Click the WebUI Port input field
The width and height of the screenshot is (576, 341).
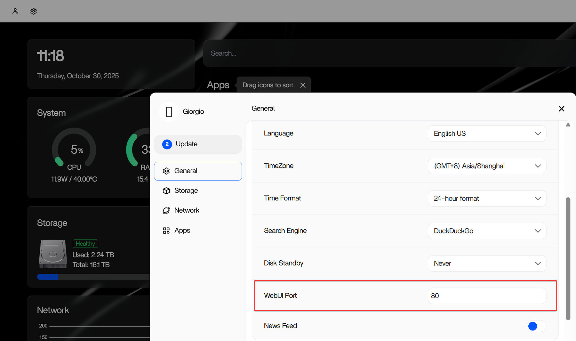coord(487,296)
